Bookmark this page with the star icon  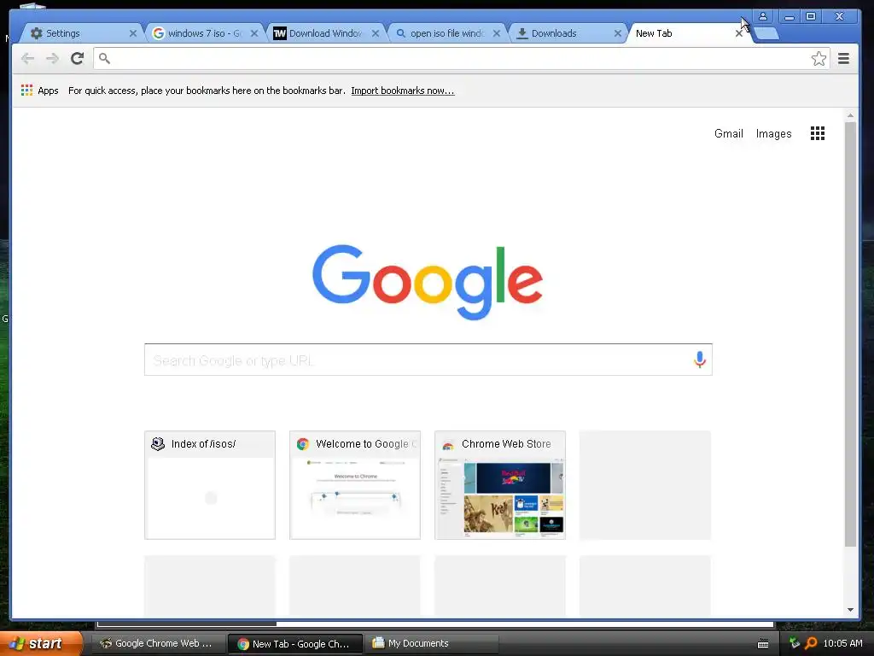pos(819,59)
